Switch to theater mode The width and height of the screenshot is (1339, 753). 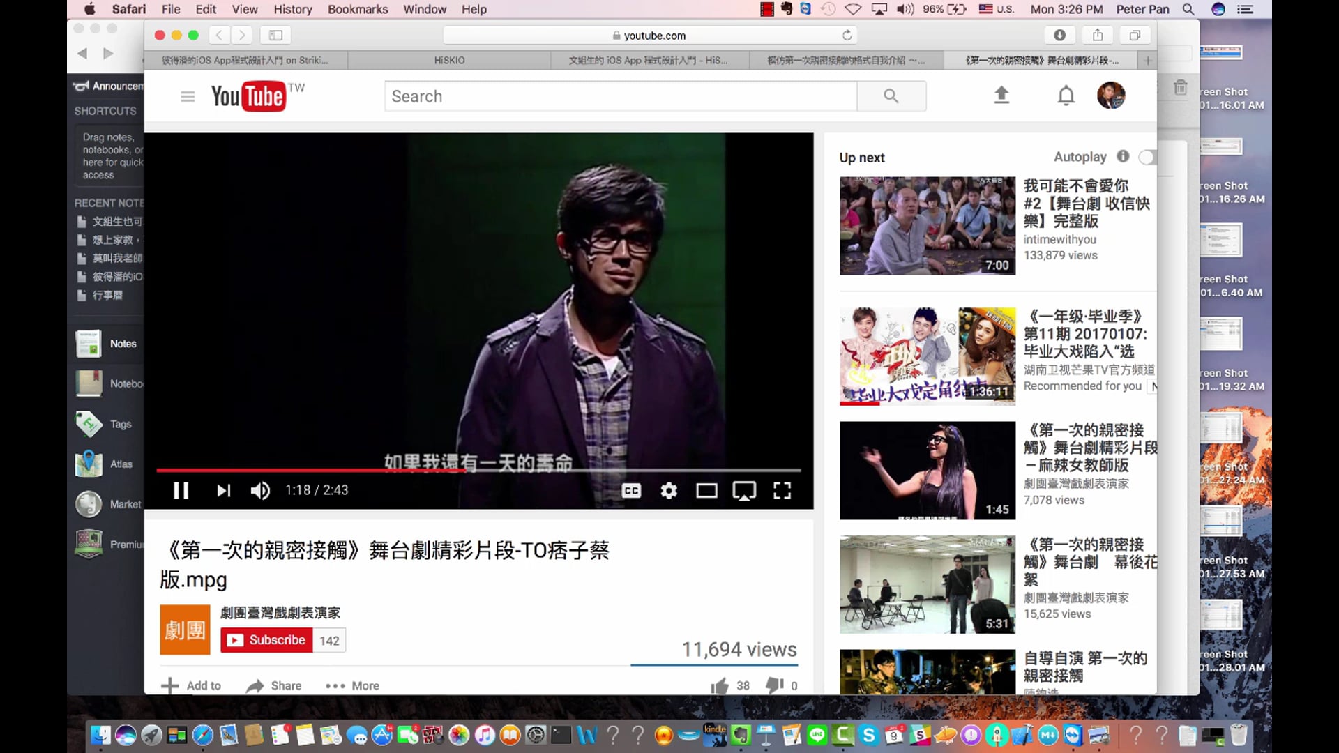coord(706,491)
